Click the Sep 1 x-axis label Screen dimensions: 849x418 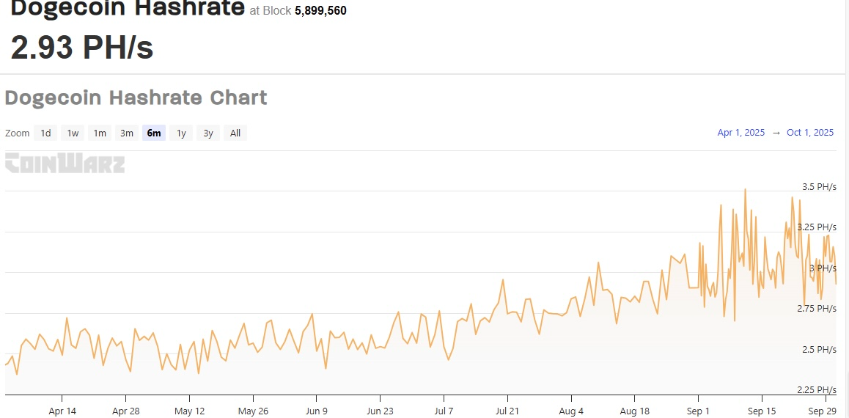(698, 411)
